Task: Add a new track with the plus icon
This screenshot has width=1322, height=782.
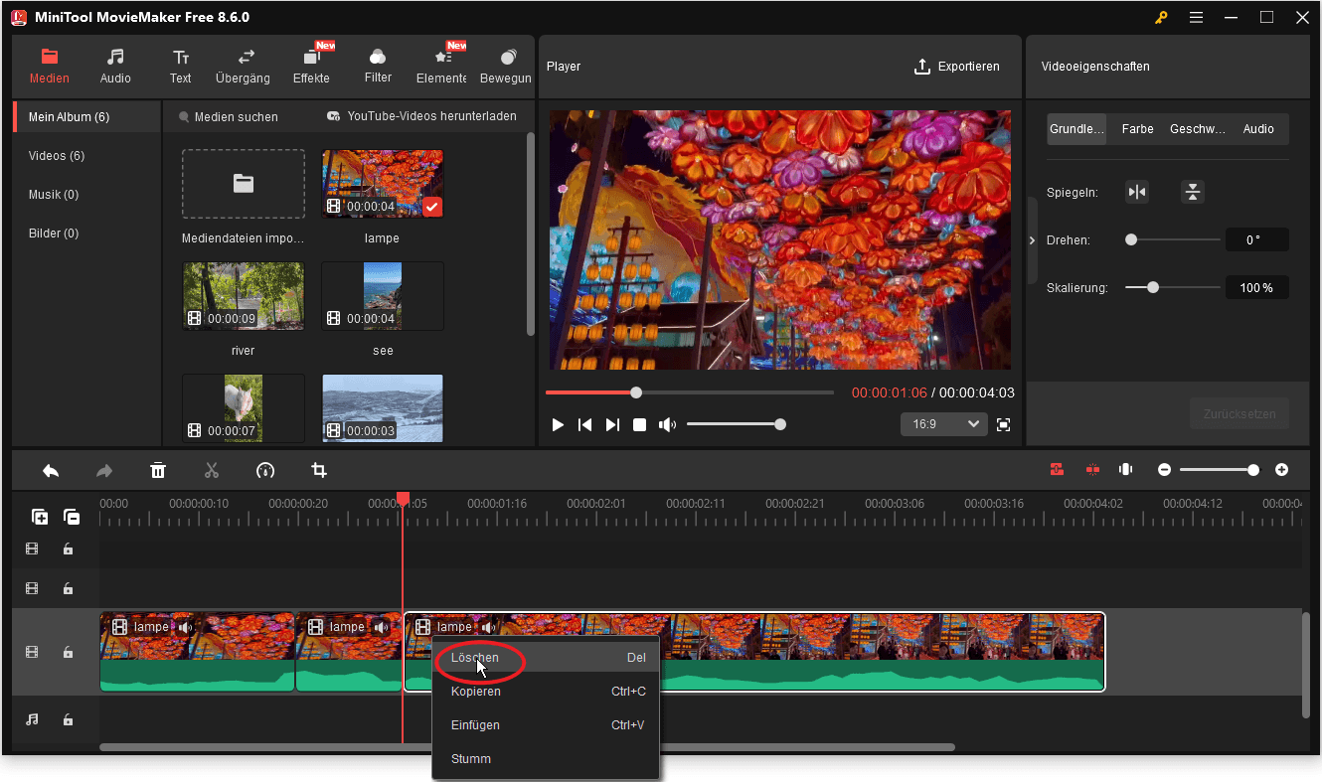Action: click(40, 517)
